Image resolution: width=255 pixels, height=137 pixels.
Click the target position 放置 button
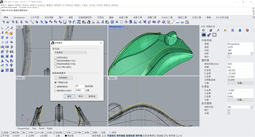[240, 100]
